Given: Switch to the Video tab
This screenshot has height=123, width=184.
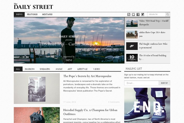Looking at the screenshot, I should [x=97, y=69].
